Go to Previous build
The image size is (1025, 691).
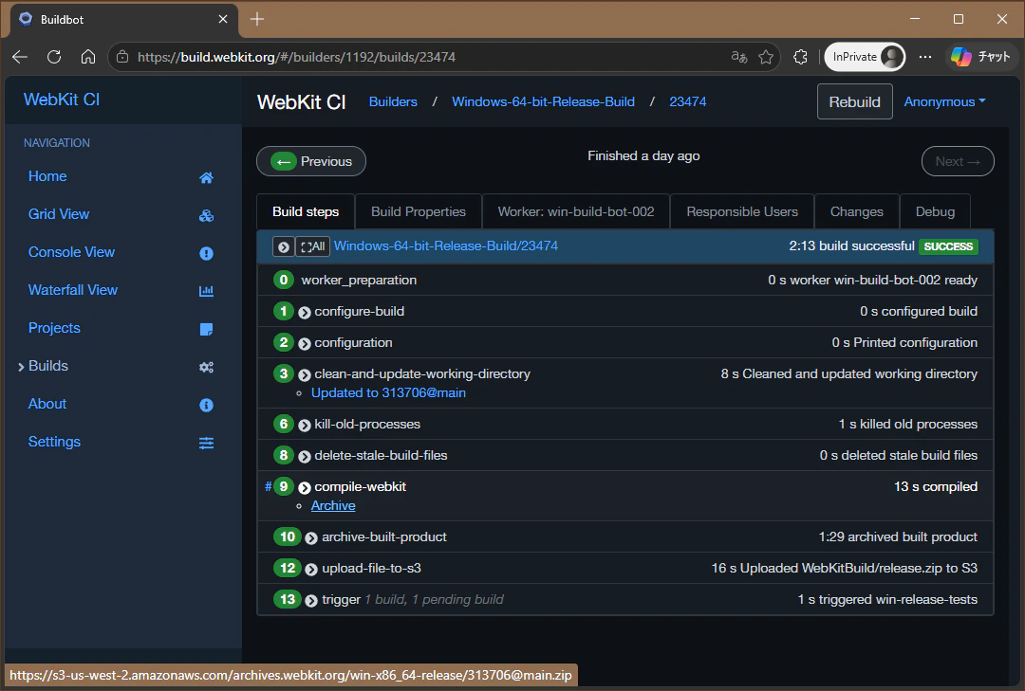pos(311,161)
